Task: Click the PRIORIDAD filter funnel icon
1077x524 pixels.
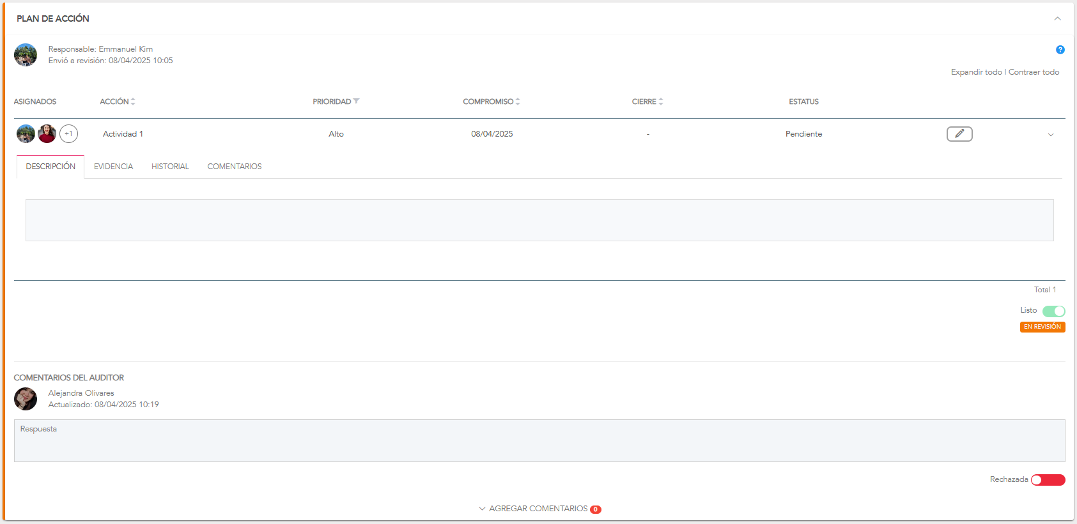Action: [x=357, y=101]
